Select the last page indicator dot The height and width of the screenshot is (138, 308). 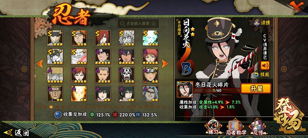(164, 107)
